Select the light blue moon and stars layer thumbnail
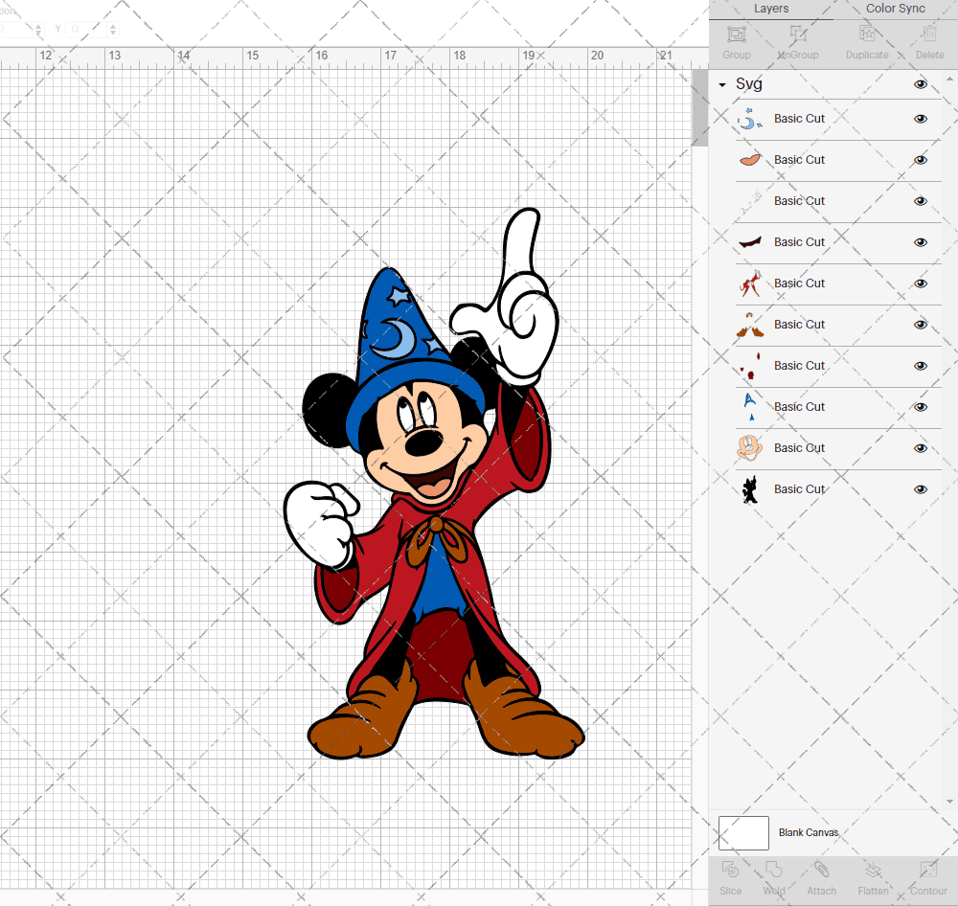Viewport: 958px width, 906px height. coord(750,119)
